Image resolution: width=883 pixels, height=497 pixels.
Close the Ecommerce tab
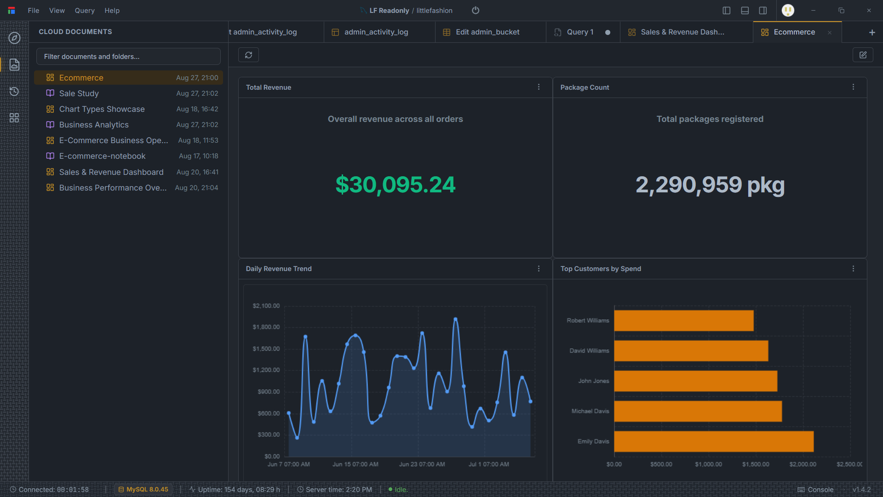coord(830,32)
